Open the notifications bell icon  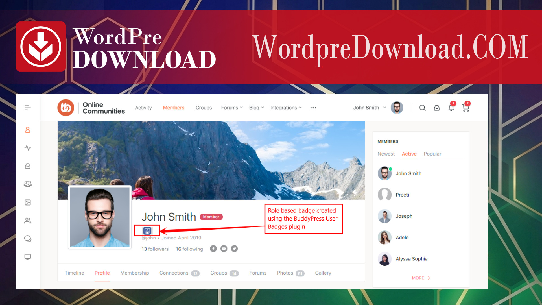[451, 108]
